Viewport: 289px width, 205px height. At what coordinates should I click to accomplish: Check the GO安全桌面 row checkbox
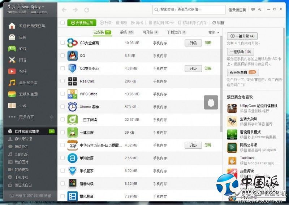point(62,43)
